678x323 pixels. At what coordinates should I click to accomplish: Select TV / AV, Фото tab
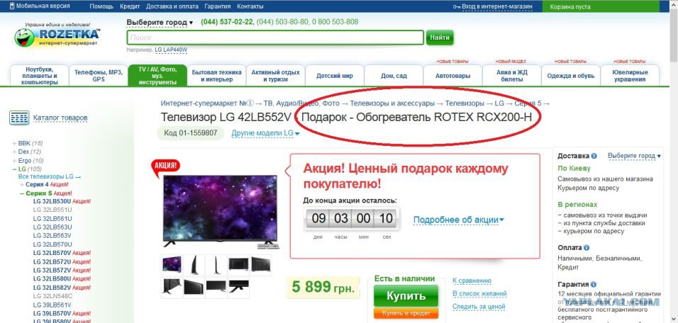click(x=157, y=76)
